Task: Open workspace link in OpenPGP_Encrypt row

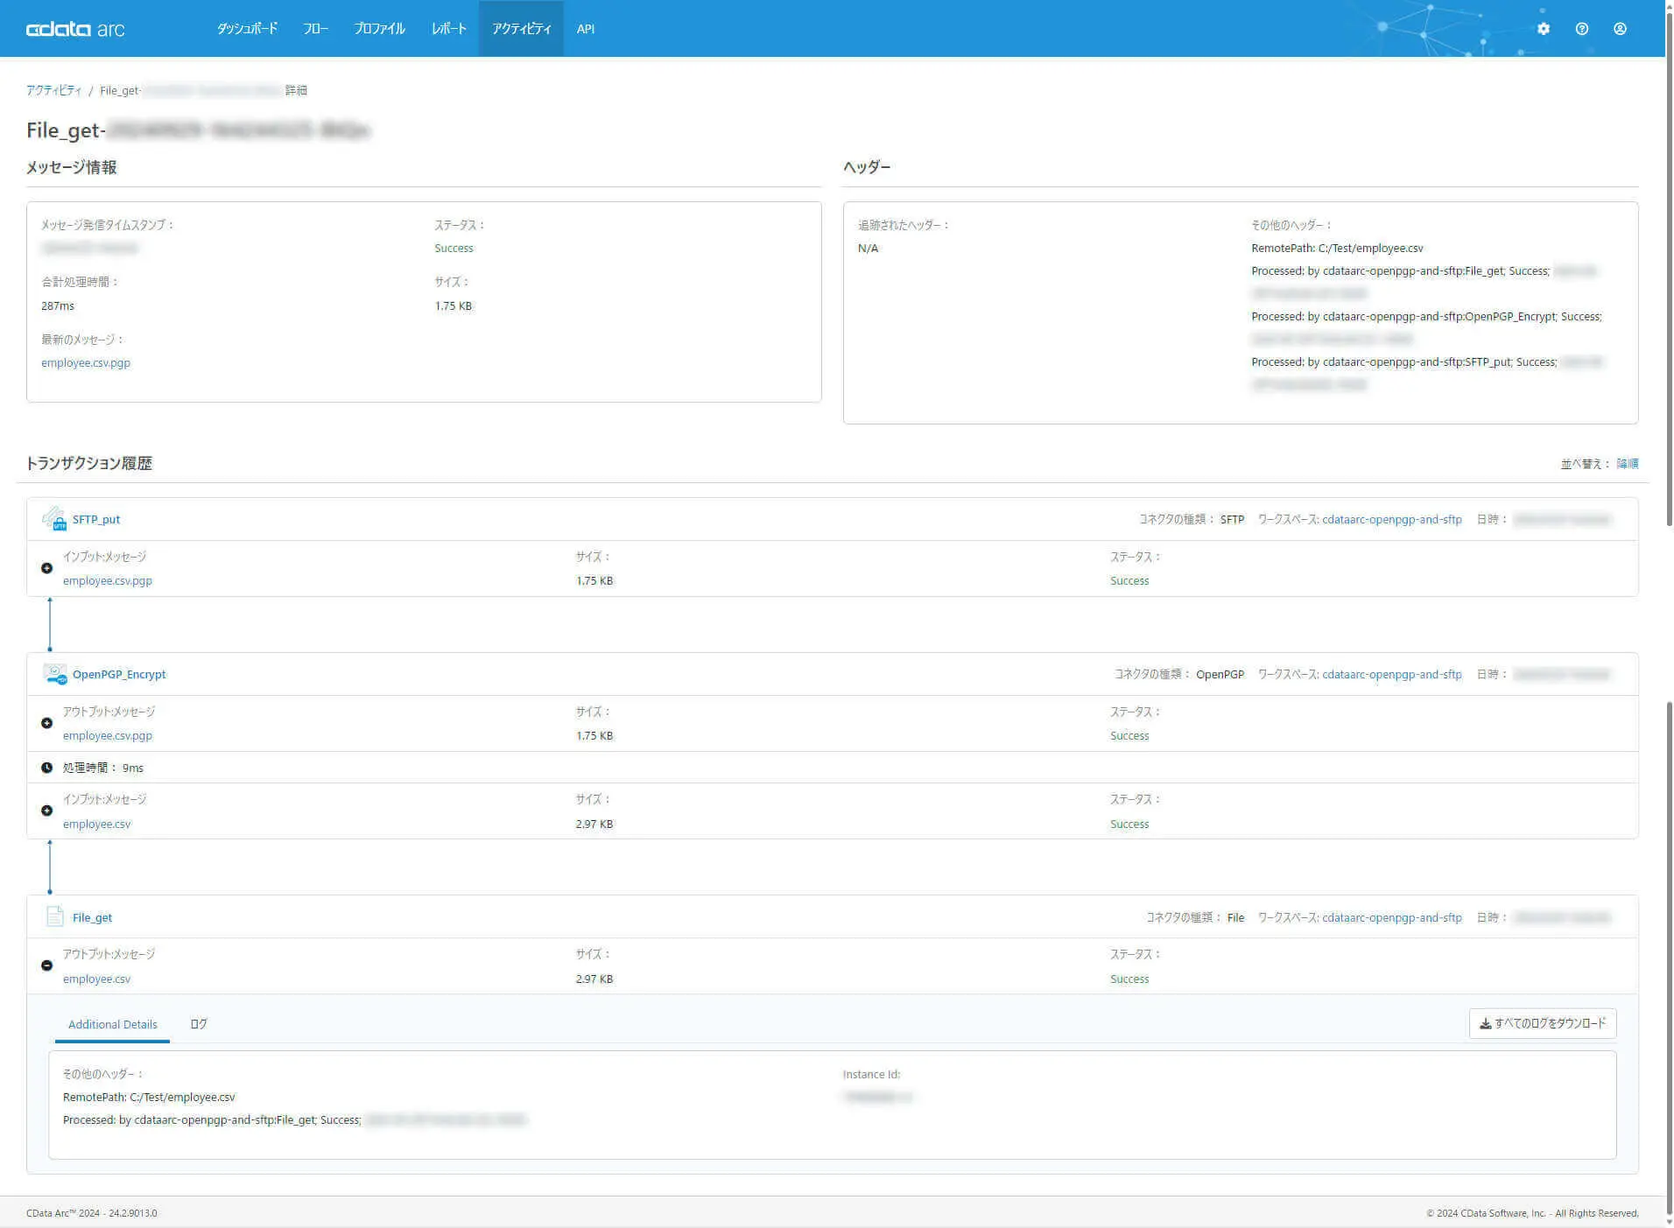Action: coord(1392,674)
